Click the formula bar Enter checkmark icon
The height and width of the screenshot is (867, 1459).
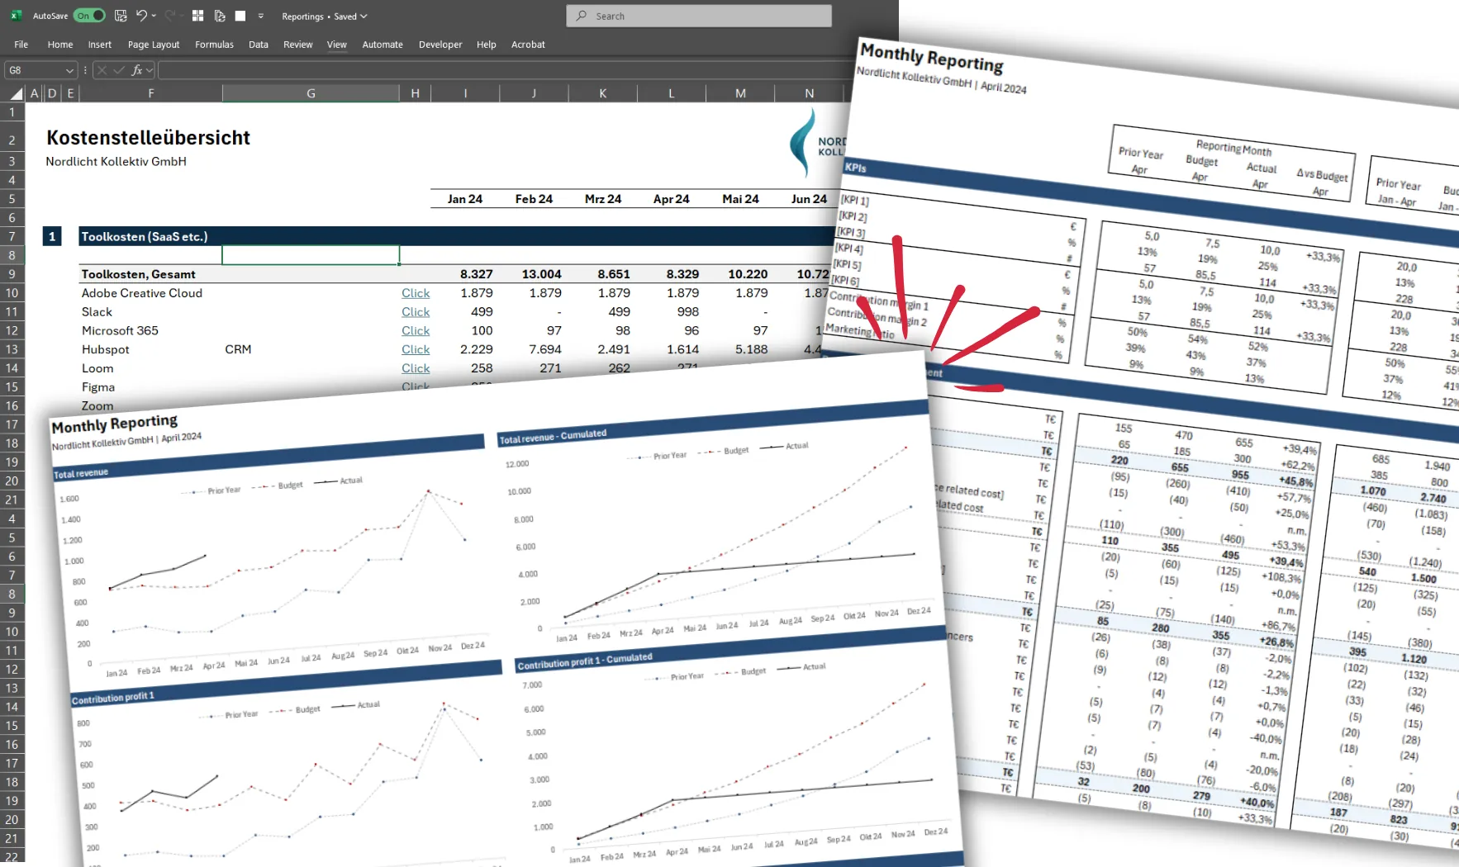(x=119, y=70)
